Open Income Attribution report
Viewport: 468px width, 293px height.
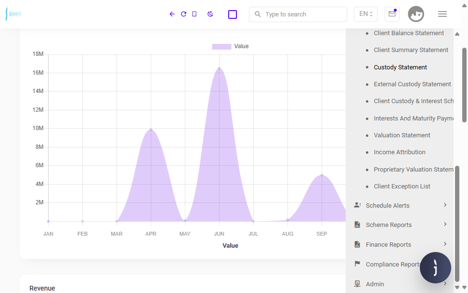pyautogui.click(x=400, y=152)
